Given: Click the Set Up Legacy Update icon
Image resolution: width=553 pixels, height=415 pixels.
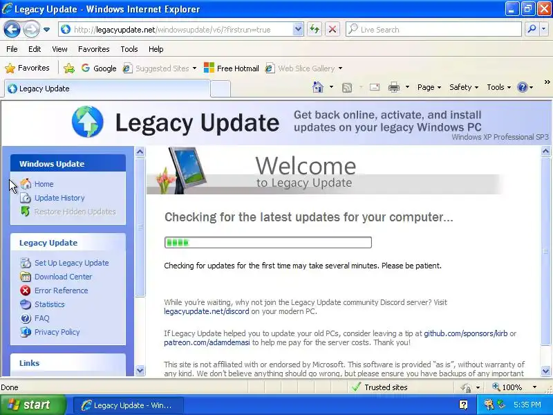Looking at the screenshot, I should pyautogui.click(x=26, y=263).
